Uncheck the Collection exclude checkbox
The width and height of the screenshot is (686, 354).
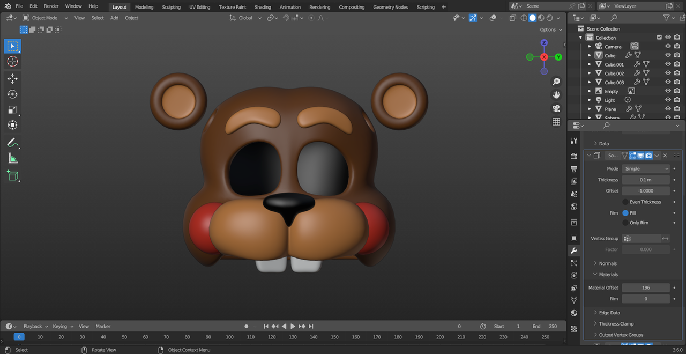click(x=659, y=38)
